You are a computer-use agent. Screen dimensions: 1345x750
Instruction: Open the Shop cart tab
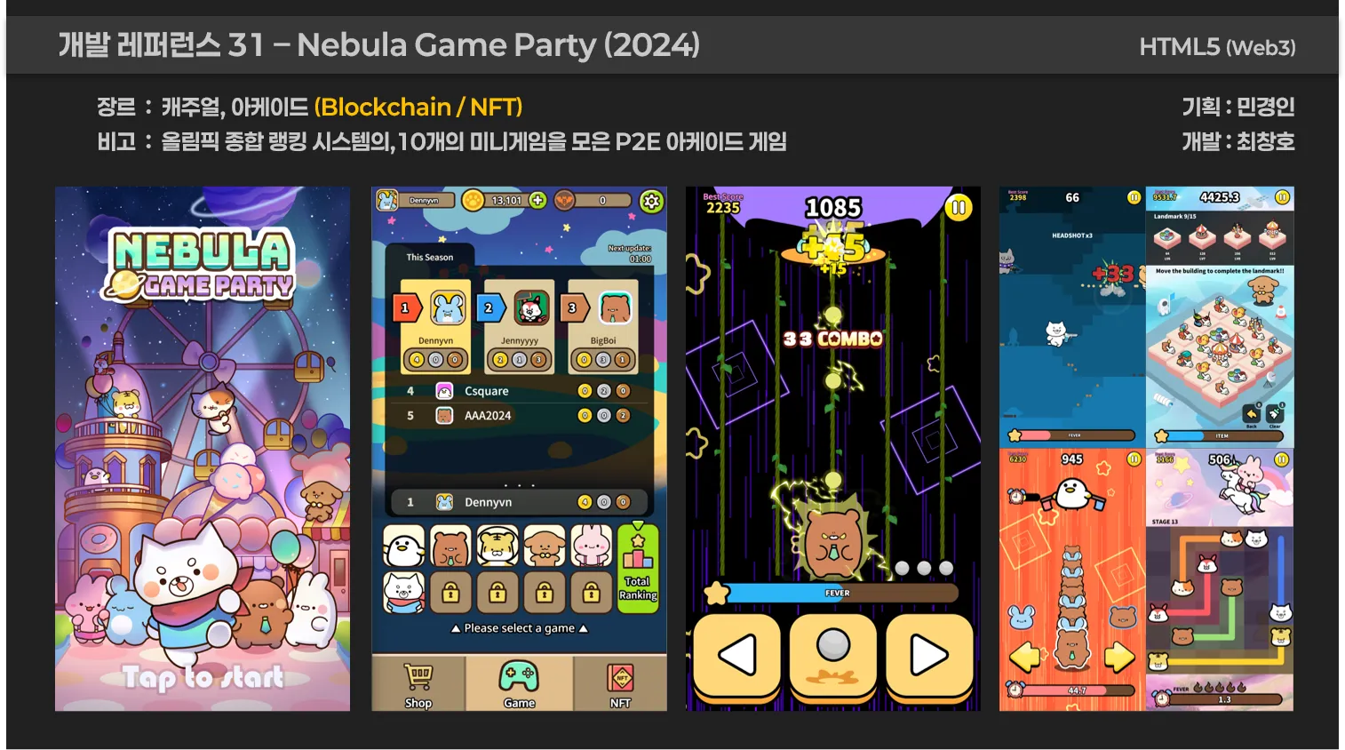(x=418, y=683)
